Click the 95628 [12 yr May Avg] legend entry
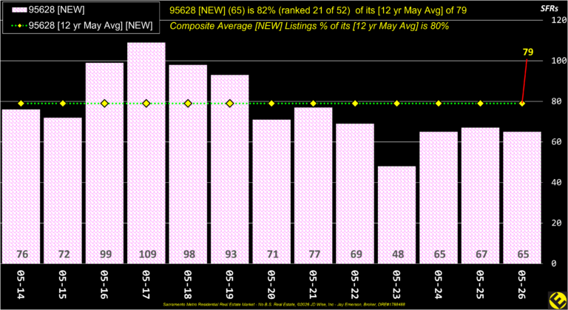 click(x=82, y=26)
